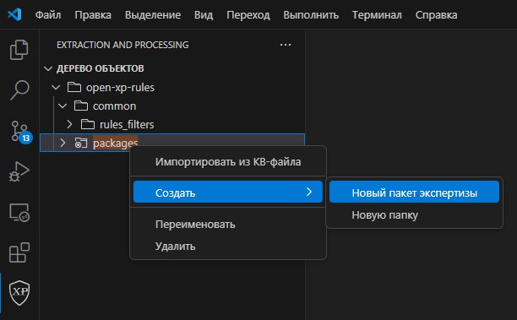Image resolution: width=517 pixels, height=320 pixels.
Task: Click the open-xp-rules folder icon
Action: pos(74,87)
